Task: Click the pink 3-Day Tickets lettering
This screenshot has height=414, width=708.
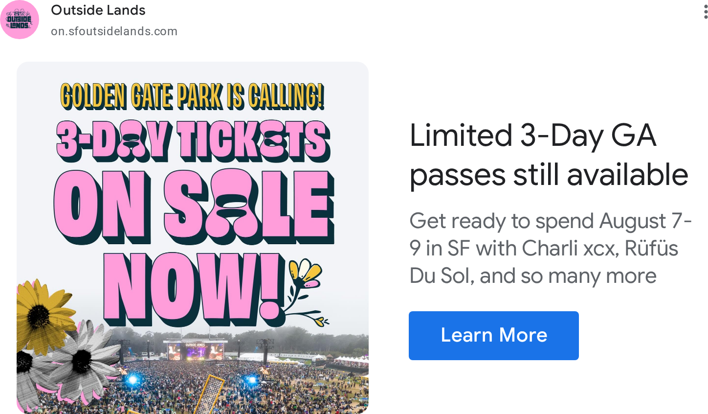Action: (x=194, y=141)
